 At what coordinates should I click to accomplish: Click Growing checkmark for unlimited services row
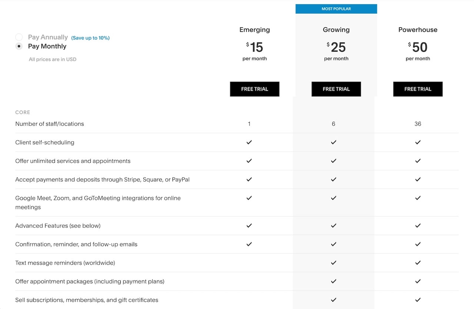point(334,161)
